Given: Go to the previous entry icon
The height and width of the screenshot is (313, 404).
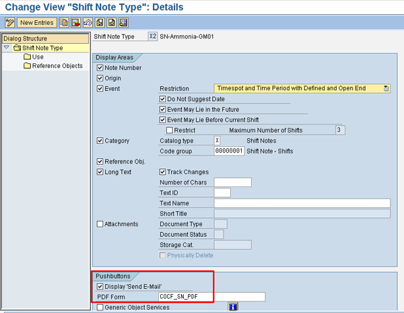Looking at the screenshot, I should point(99,22).
